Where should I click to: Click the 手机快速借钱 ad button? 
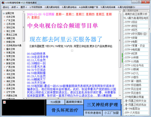(x=93, y=113)
